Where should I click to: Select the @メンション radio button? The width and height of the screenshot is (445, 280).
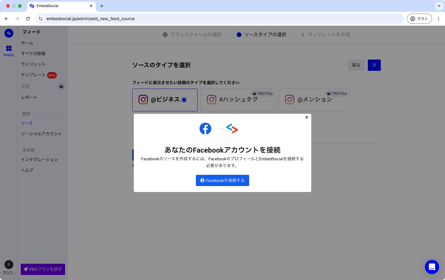[336, 100]
